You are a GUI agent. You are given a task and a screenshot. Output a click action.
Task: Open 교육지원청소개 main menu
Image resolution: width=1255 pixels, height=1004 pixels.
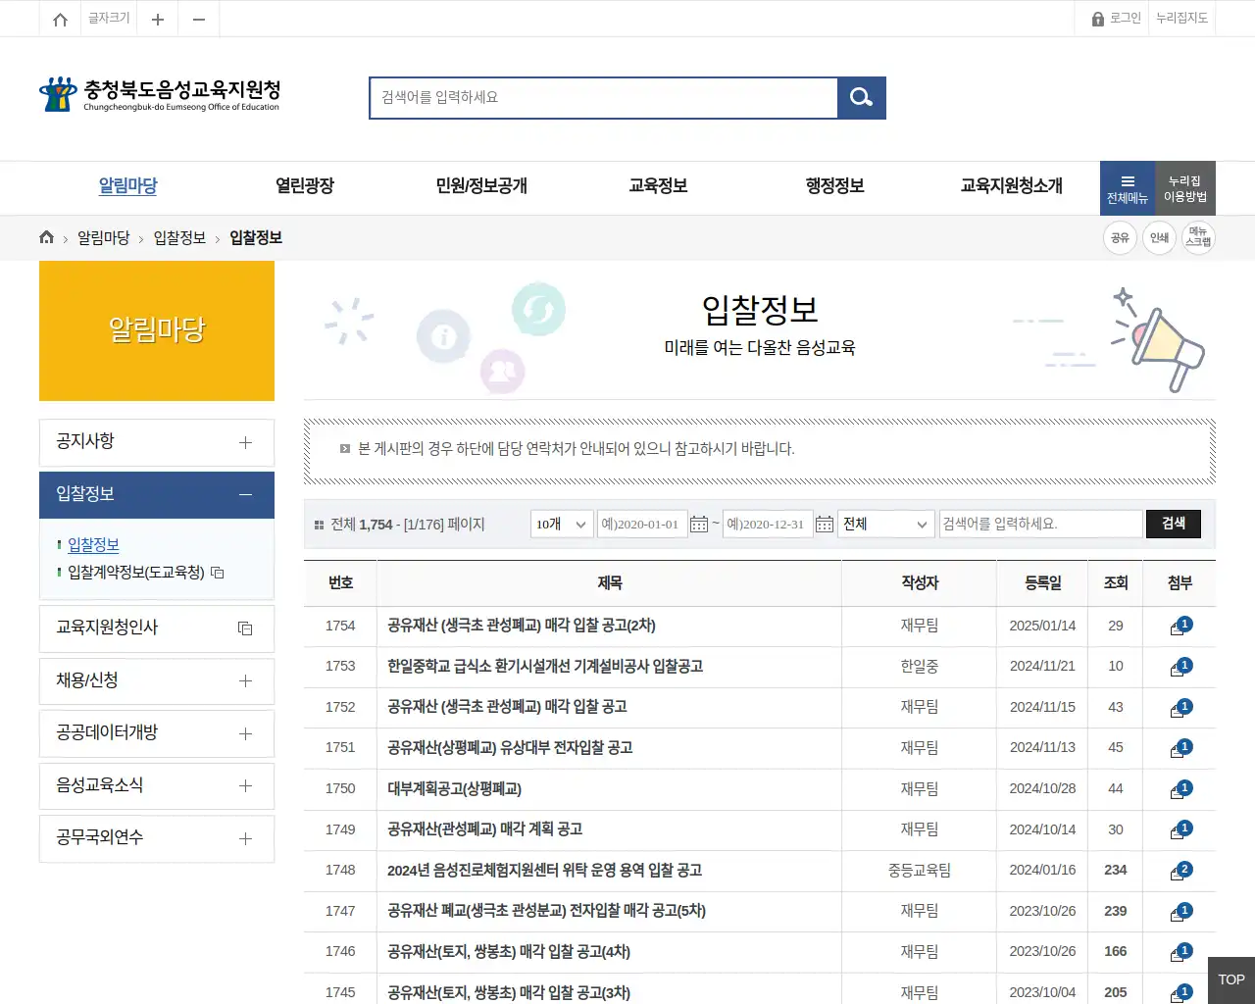1011,186
